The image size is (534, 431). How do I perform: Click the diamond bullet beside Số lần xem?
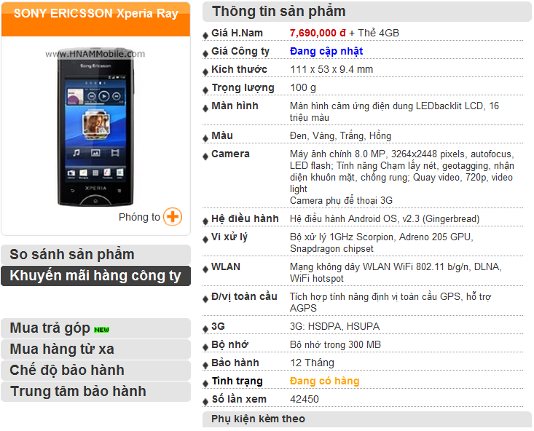(x=205, y=402)
